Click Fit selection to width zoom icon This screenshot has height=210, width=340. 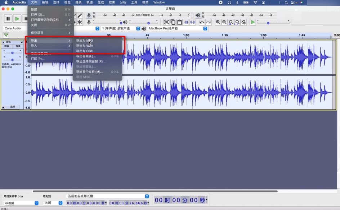click(x=231, y=22)
